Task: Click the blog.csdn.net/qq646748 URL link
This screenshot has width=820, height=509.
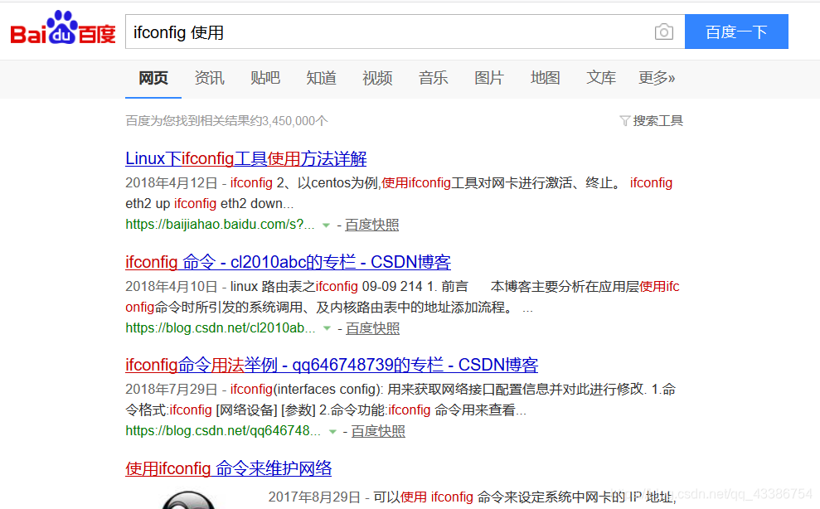Action: (x=223, y=431)
